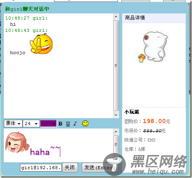
Task: Click the victory-sign emoticon in chat
Action: [41, 44]
